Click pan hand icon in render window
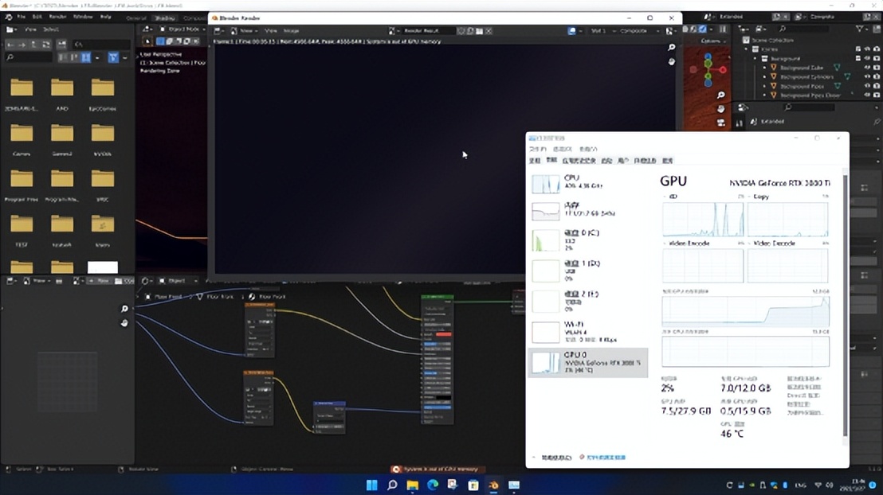The height and width of the screenshot is (495, 883). click(x=671, y=61)
